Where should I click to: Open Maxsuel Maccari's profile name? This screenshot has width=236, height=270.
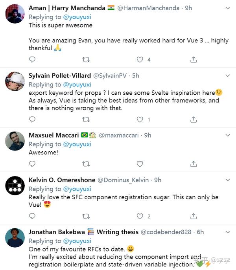[x=53, y=135]
